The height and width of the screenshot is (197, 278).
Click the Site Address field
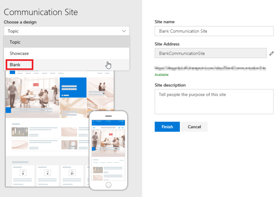click(x=210, y=53)
